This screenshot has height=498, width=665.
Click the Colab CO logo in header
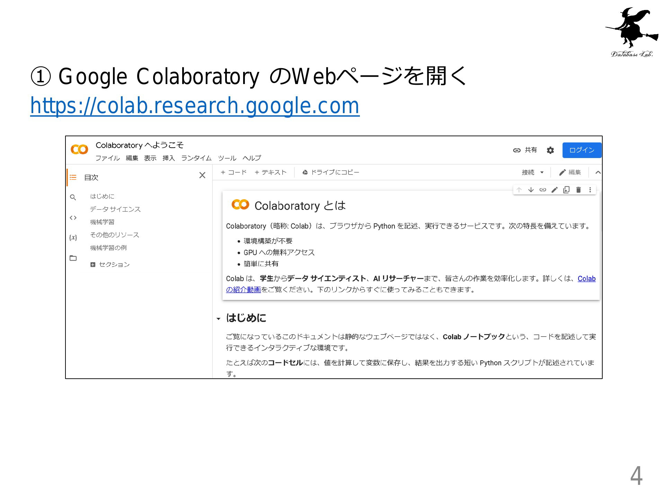tap(79, 149)
